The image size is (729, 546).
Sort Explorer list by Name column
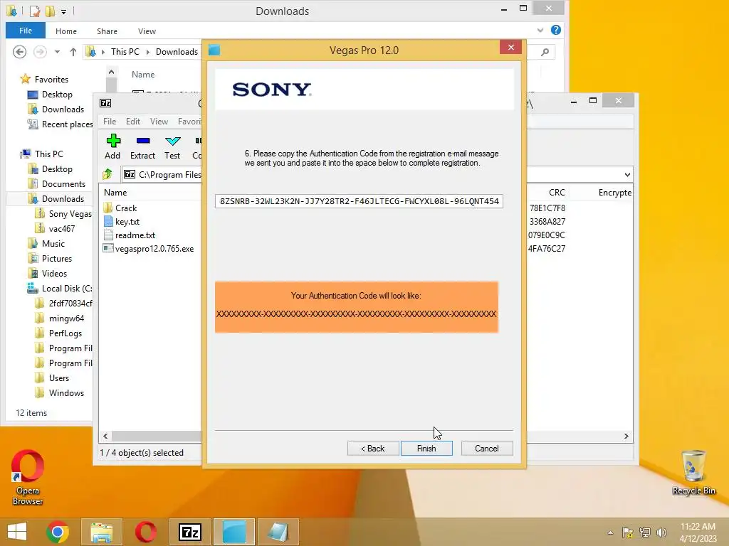[x=142, y=74]
